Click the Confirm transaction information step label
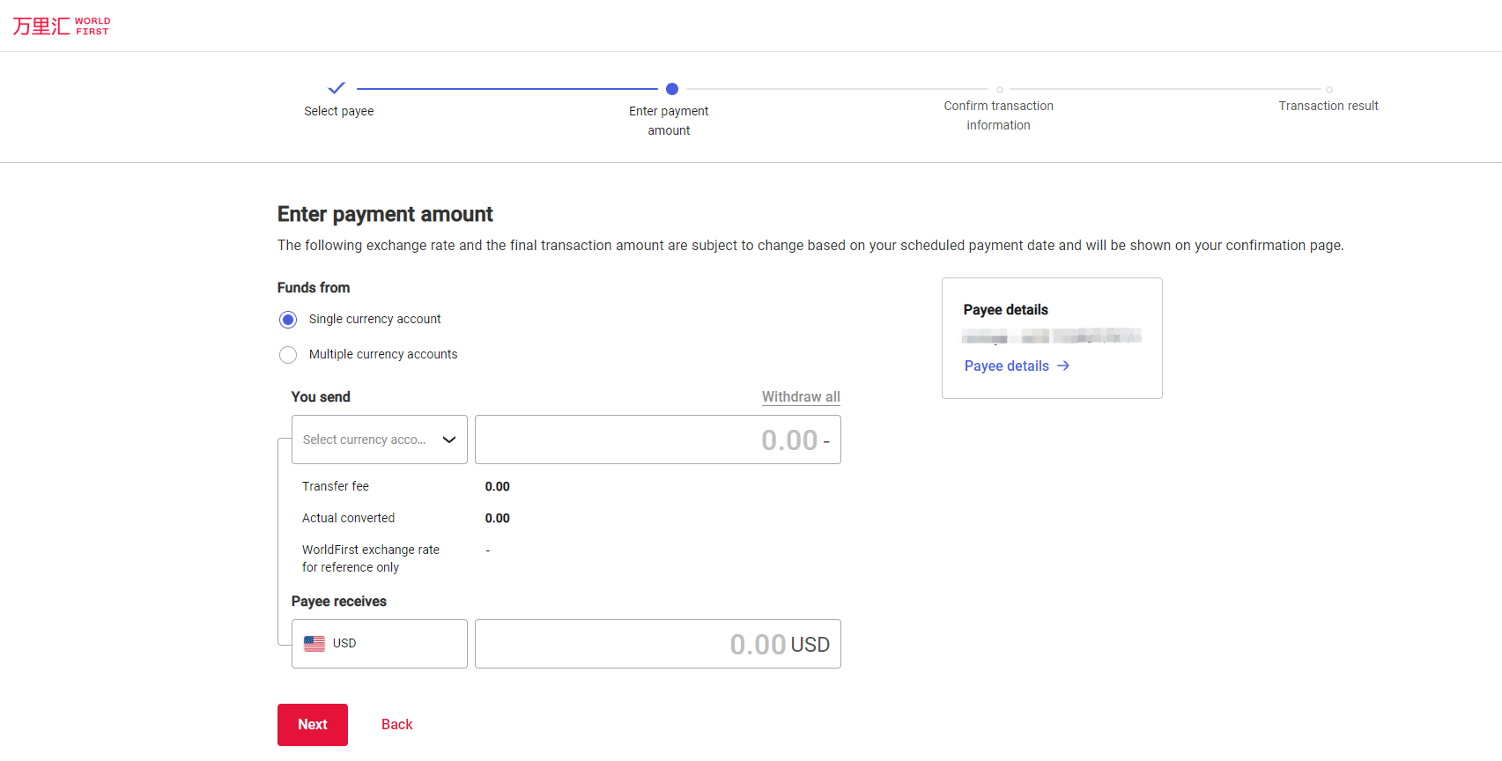Viewport: 1502px width, 761px height. coord(998,115)
